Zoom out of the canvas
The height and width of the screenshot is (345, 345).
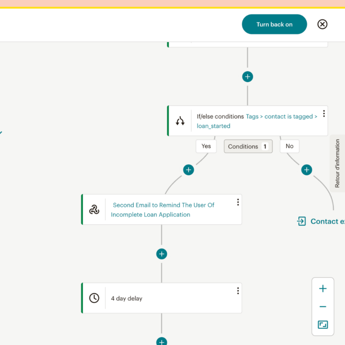pyautogui.click(x=323, y=307)
